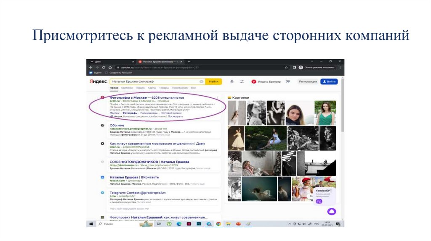Open Telegram Contact @proArtproArt result

tap(138, 193)
